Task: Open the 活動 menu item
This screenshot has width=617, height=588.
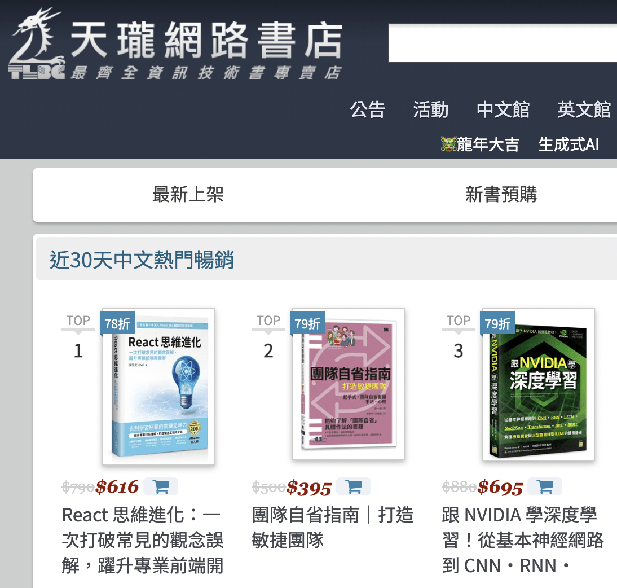Action: click(x=431, y=109)
